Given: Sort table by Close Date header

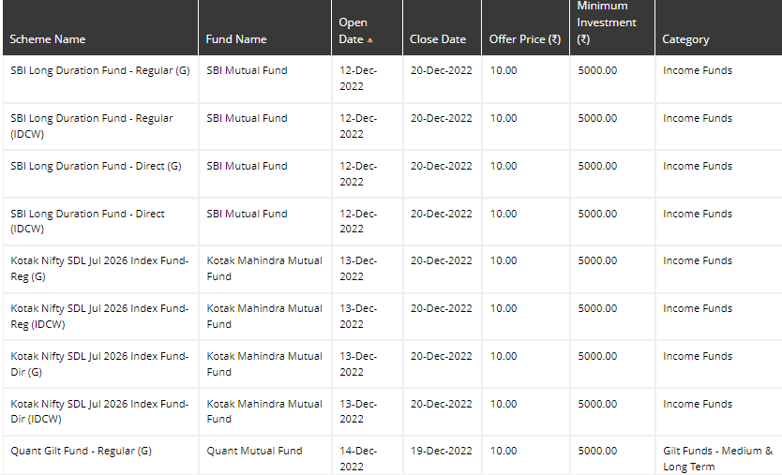Looking at the screenshot, I should click(437, 39).
